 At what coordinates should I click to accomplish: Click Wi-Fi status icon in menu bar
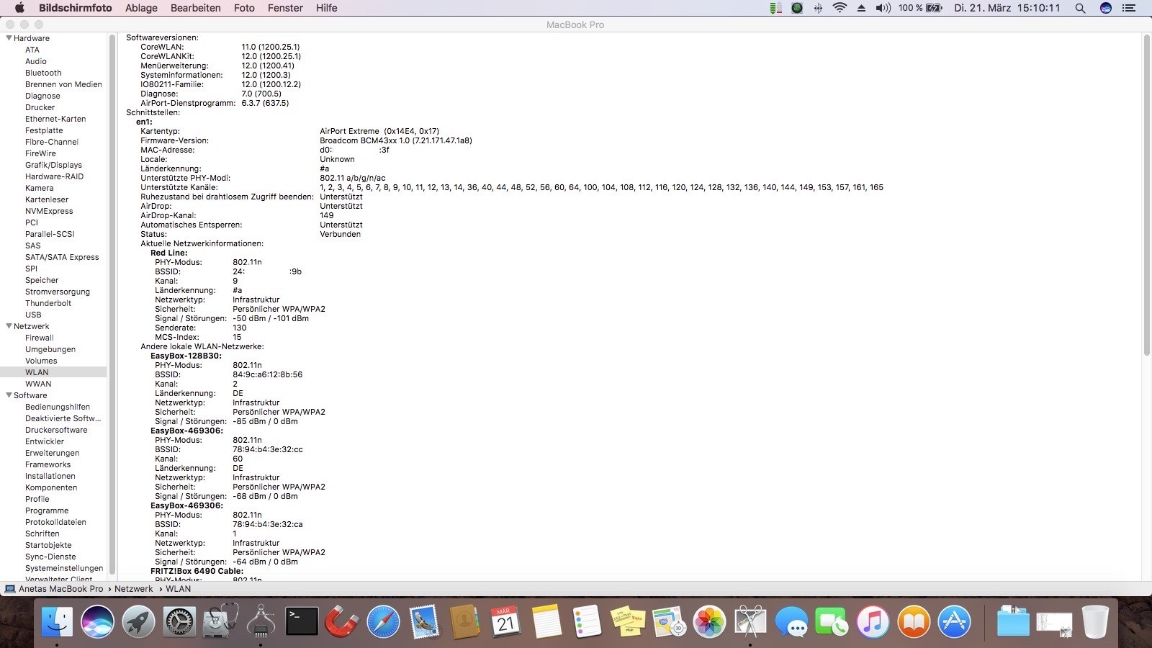(x=840, y=8)
